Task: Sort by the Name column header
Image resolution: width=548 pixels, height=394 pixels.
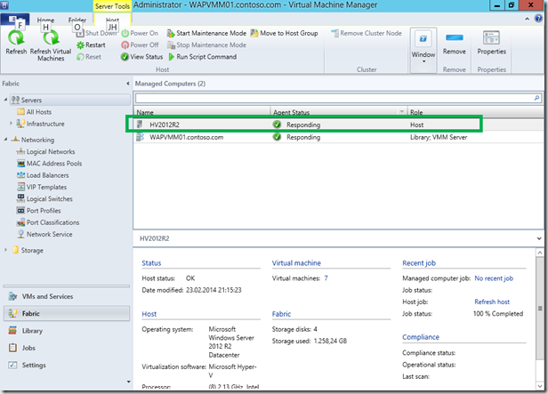Action: (202, 112)
